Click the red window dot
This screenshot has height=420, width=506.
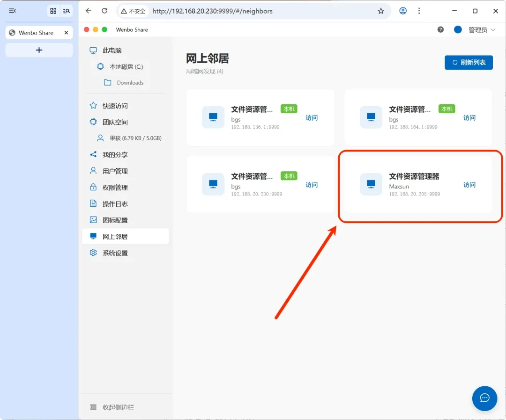coord(87,29)
